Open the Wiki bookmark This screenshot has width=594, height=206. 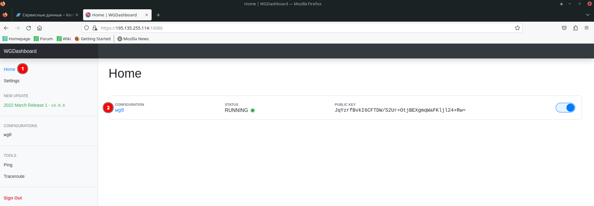tap(64, 39)
